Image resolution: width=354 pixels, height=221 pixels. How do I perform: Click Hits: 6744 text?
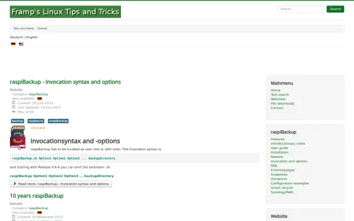25,112
